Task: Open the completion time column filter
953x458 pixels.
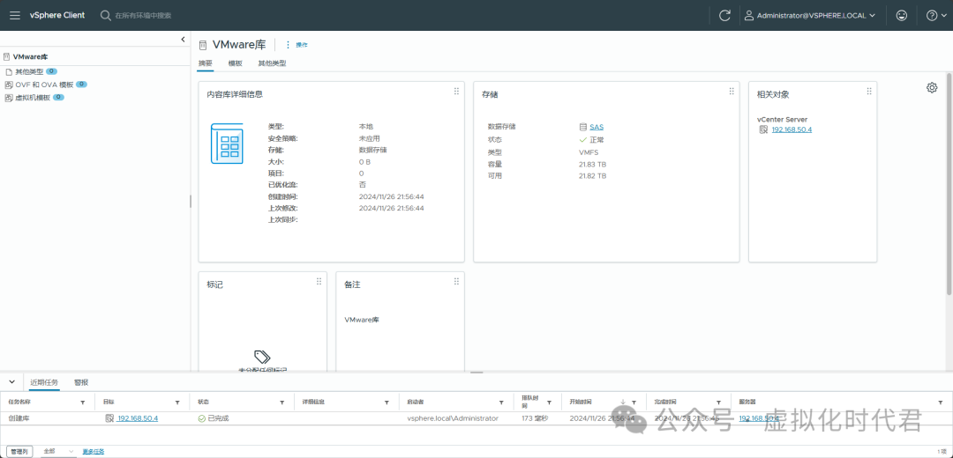Action: (x=719, y=403)
